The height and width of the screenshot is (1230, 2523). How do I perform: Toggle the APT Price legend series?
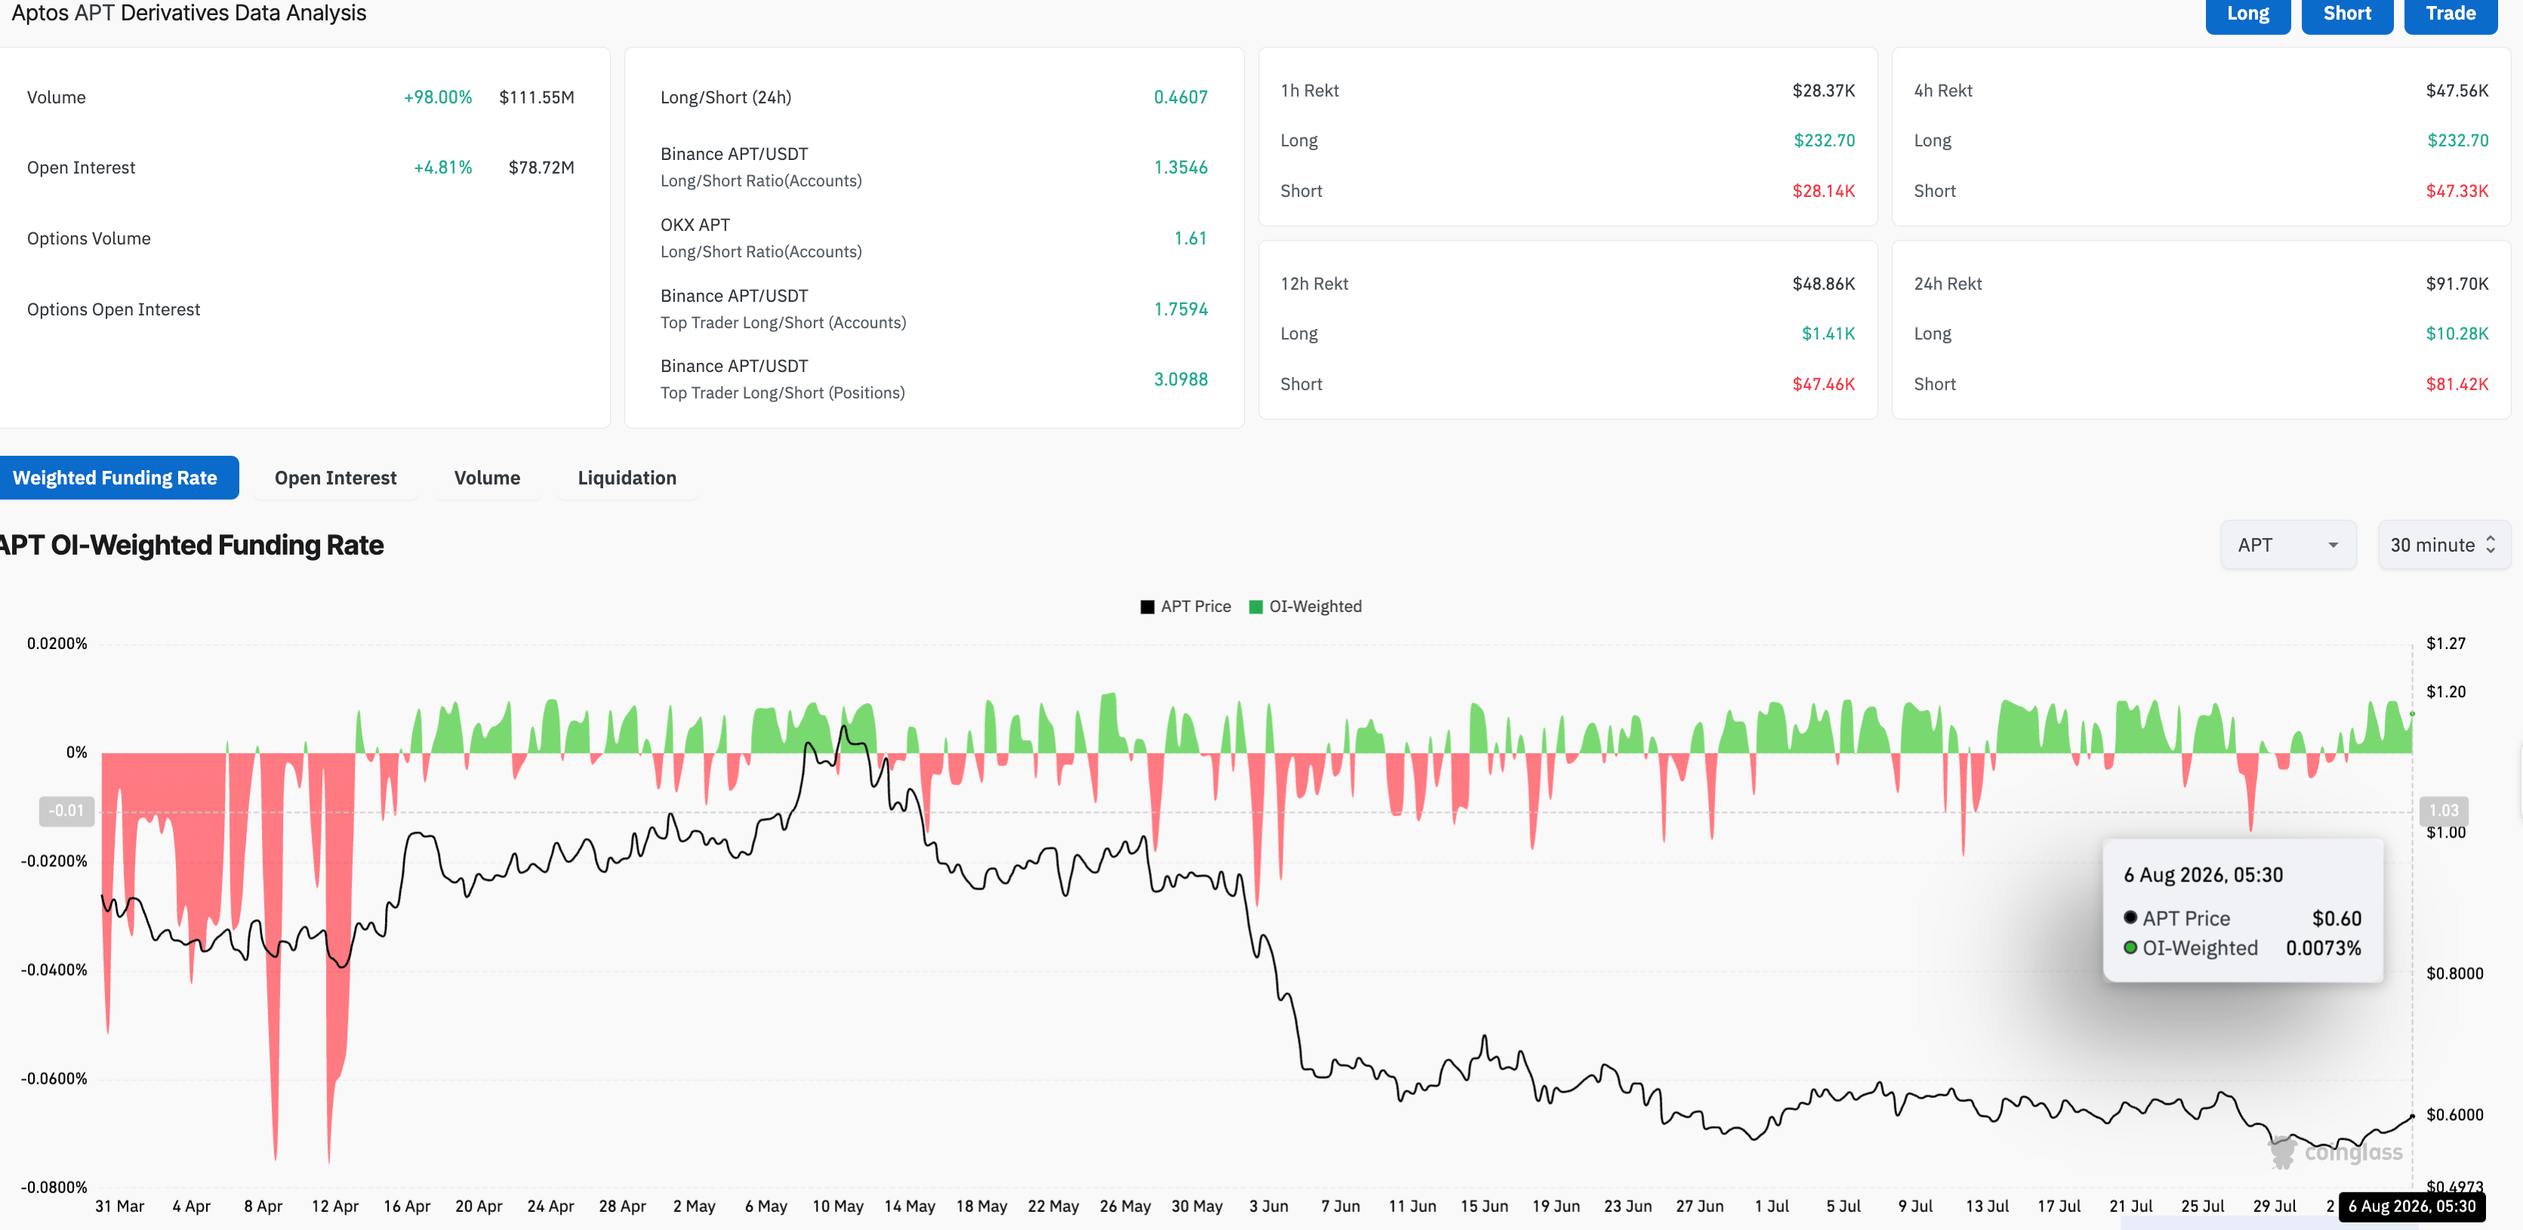click(1185, 606)
